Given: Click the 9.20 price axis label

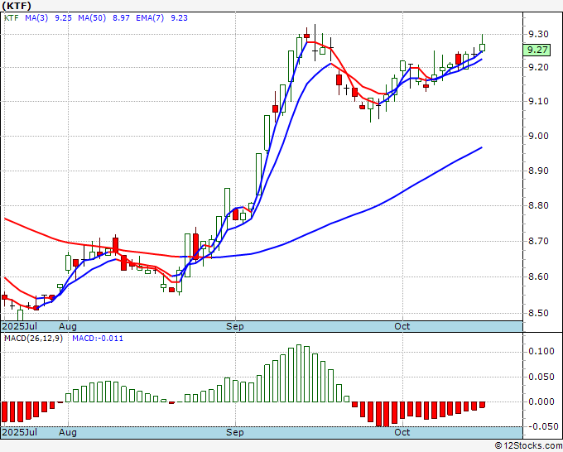Looking at the screenshot, I should [539, 68].
